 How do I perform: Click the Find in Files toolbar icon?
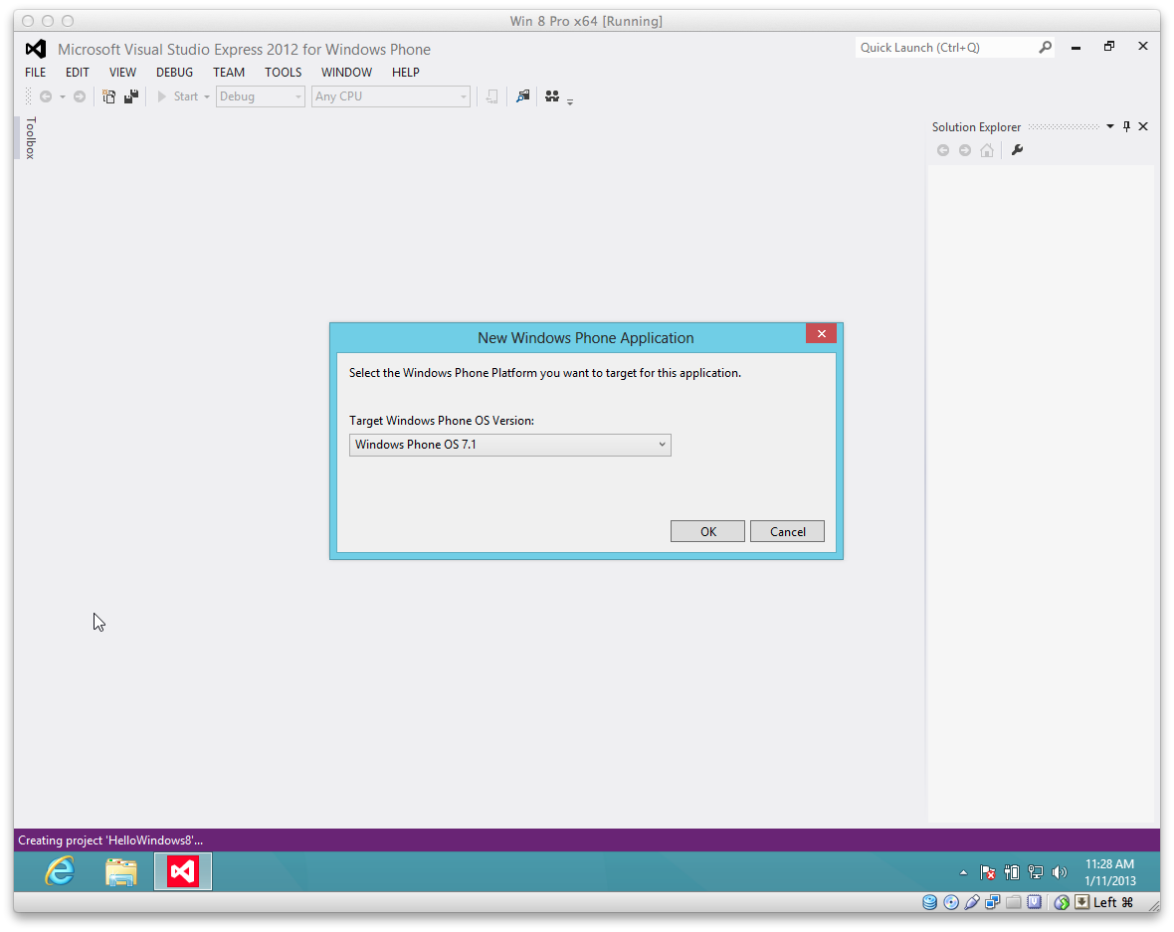click(x=522, y=95)
